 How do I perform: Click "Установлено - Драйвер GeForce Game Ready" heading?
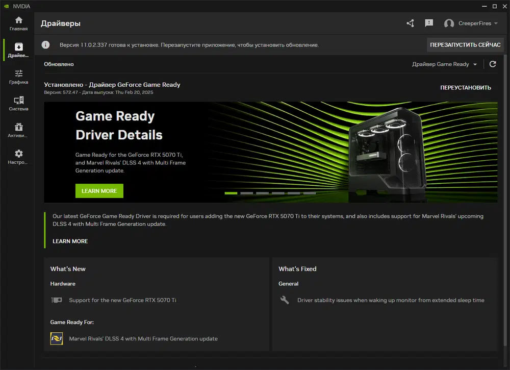[x=112, y=85]
